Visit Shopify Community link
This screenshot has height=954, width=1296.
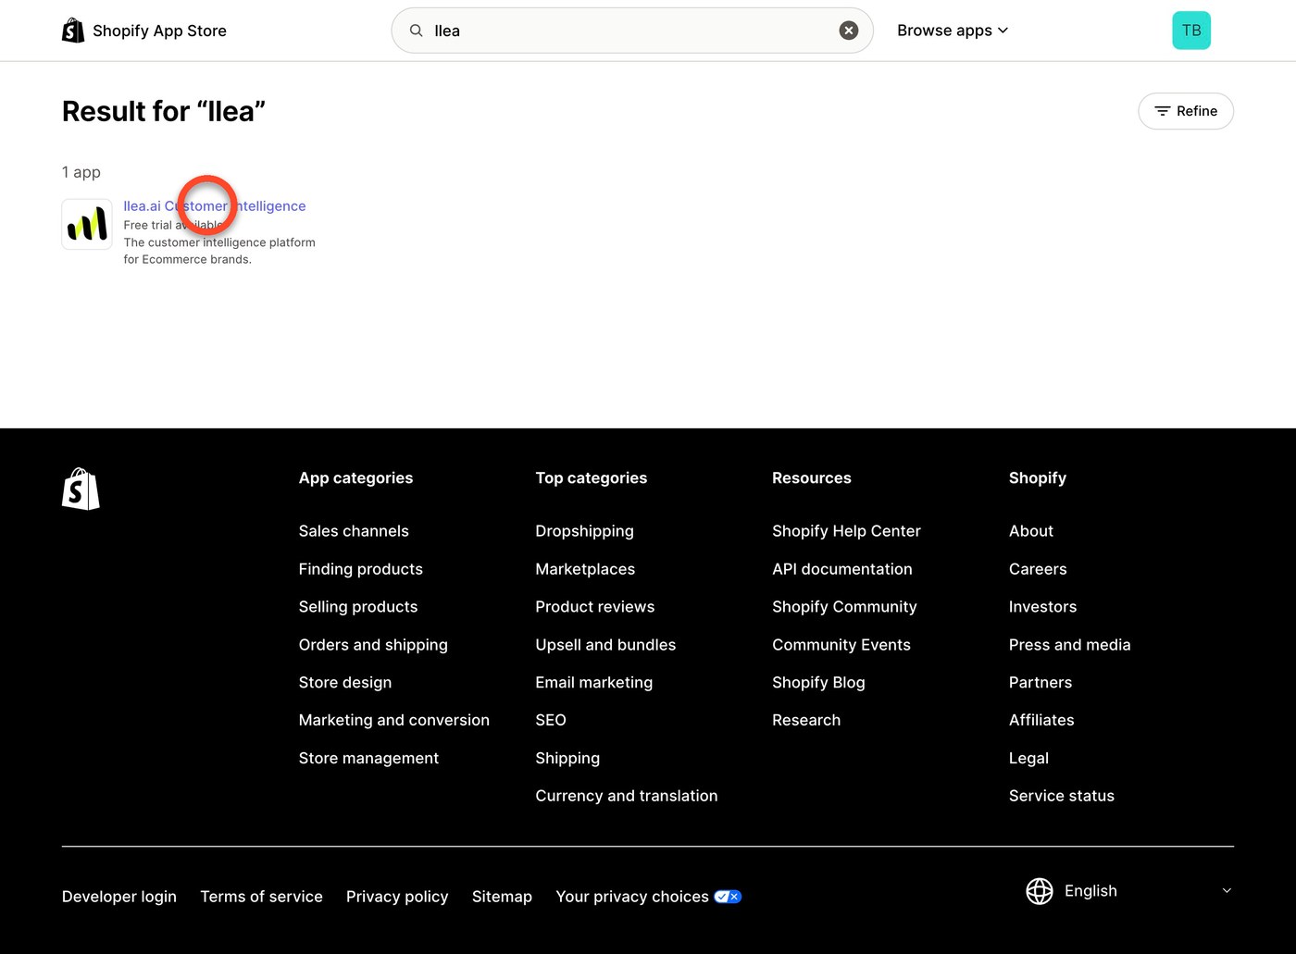click(844, 607)
